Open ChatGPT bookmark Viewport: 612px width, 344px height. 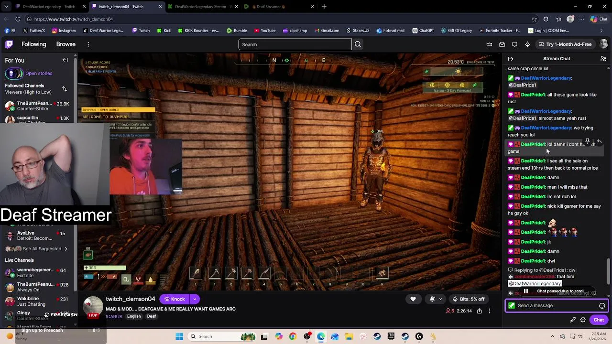pyautogui.click(x=423, y=31)
